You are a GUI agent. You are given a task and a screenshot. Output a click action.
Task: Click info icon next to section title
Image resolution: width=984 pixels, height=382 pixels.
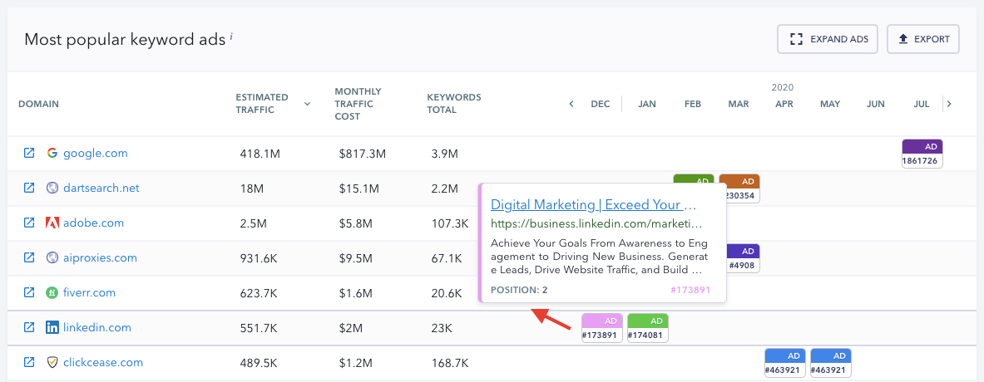pyautogui.click(x=231, y=37)
